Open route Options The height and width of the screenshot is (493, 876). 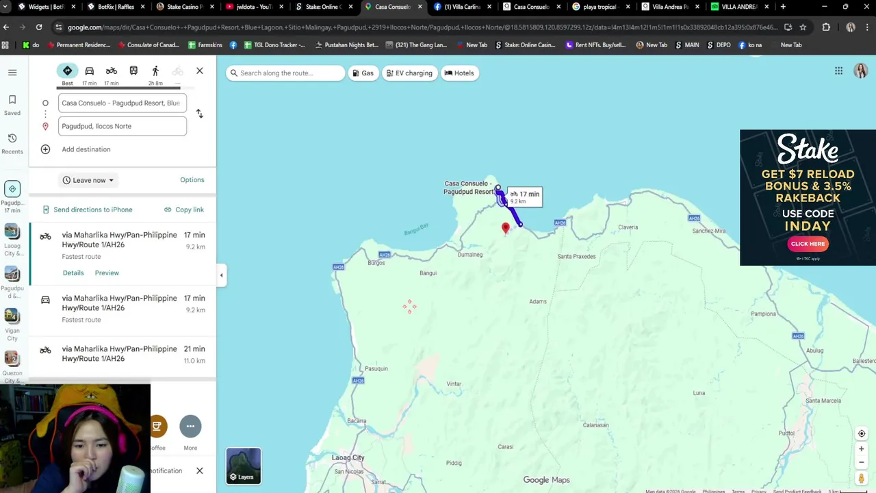(x=192, y=179)
